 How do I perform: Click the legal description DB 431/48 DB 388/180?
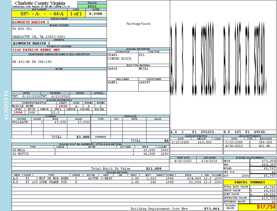32,62
